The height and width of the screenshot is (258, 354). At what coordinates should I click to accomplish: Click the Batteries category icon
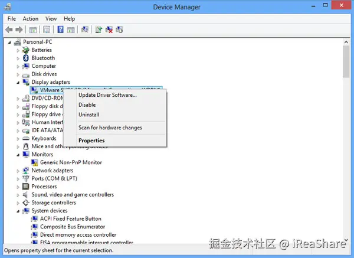(x=26, y=50)
